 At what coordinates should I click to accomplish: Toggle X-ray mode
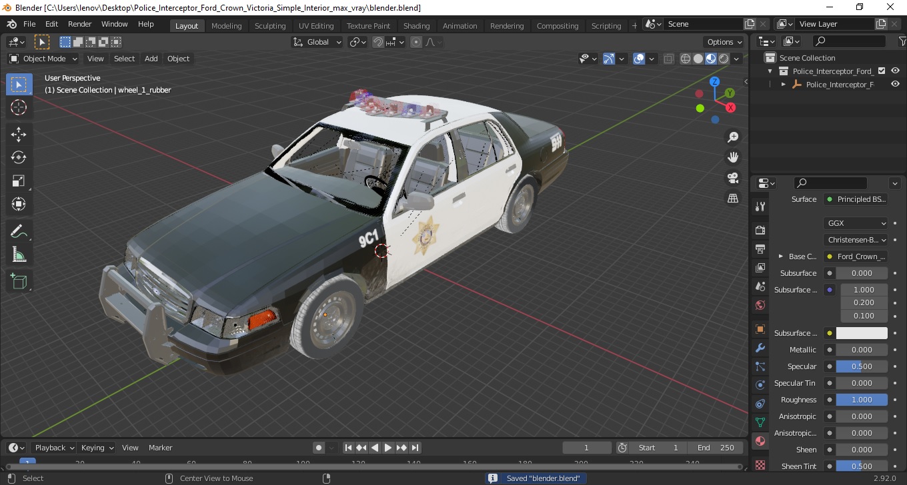[x=669, y=59]
